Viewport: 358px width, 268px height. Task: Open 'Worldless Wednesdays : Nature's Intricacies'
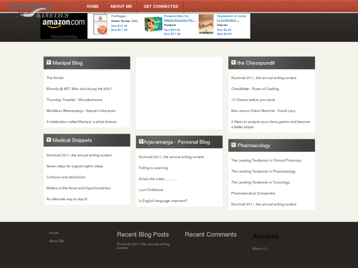tap(81, 111)
